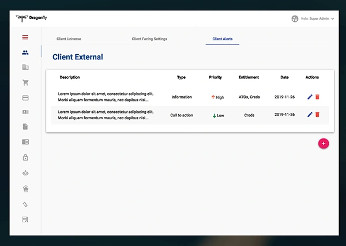Select the clients people icon in sidebar
This screenshot has width=346, height=246.
(25, 52)
